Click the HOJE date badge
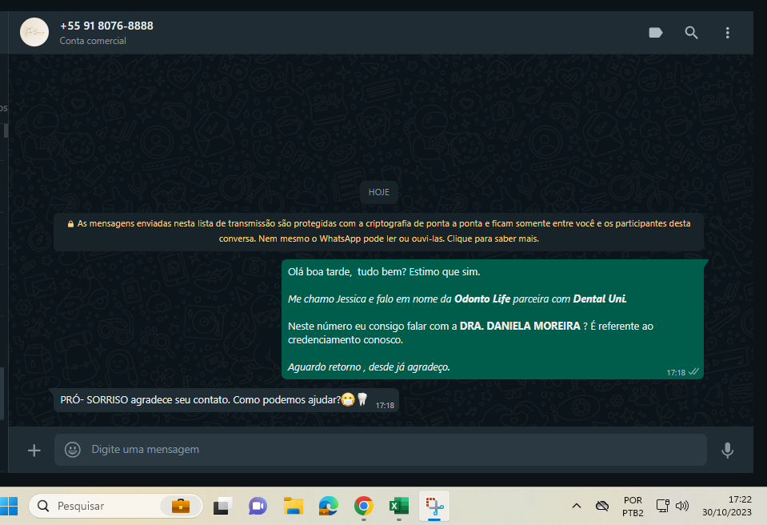 (378, 192)
